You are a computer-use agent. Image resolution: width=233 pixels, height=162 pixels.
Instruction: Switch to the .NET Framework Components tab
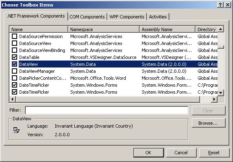click(x=36, y=16)
